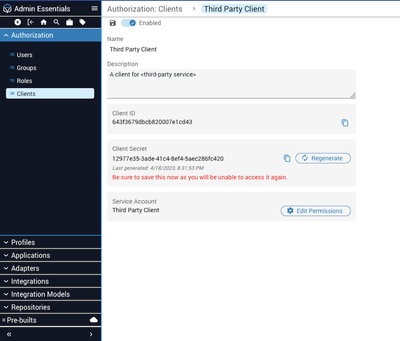Toggle the Enabled switch off
Screen dimensions: 400x341
[x=129, y=23]
